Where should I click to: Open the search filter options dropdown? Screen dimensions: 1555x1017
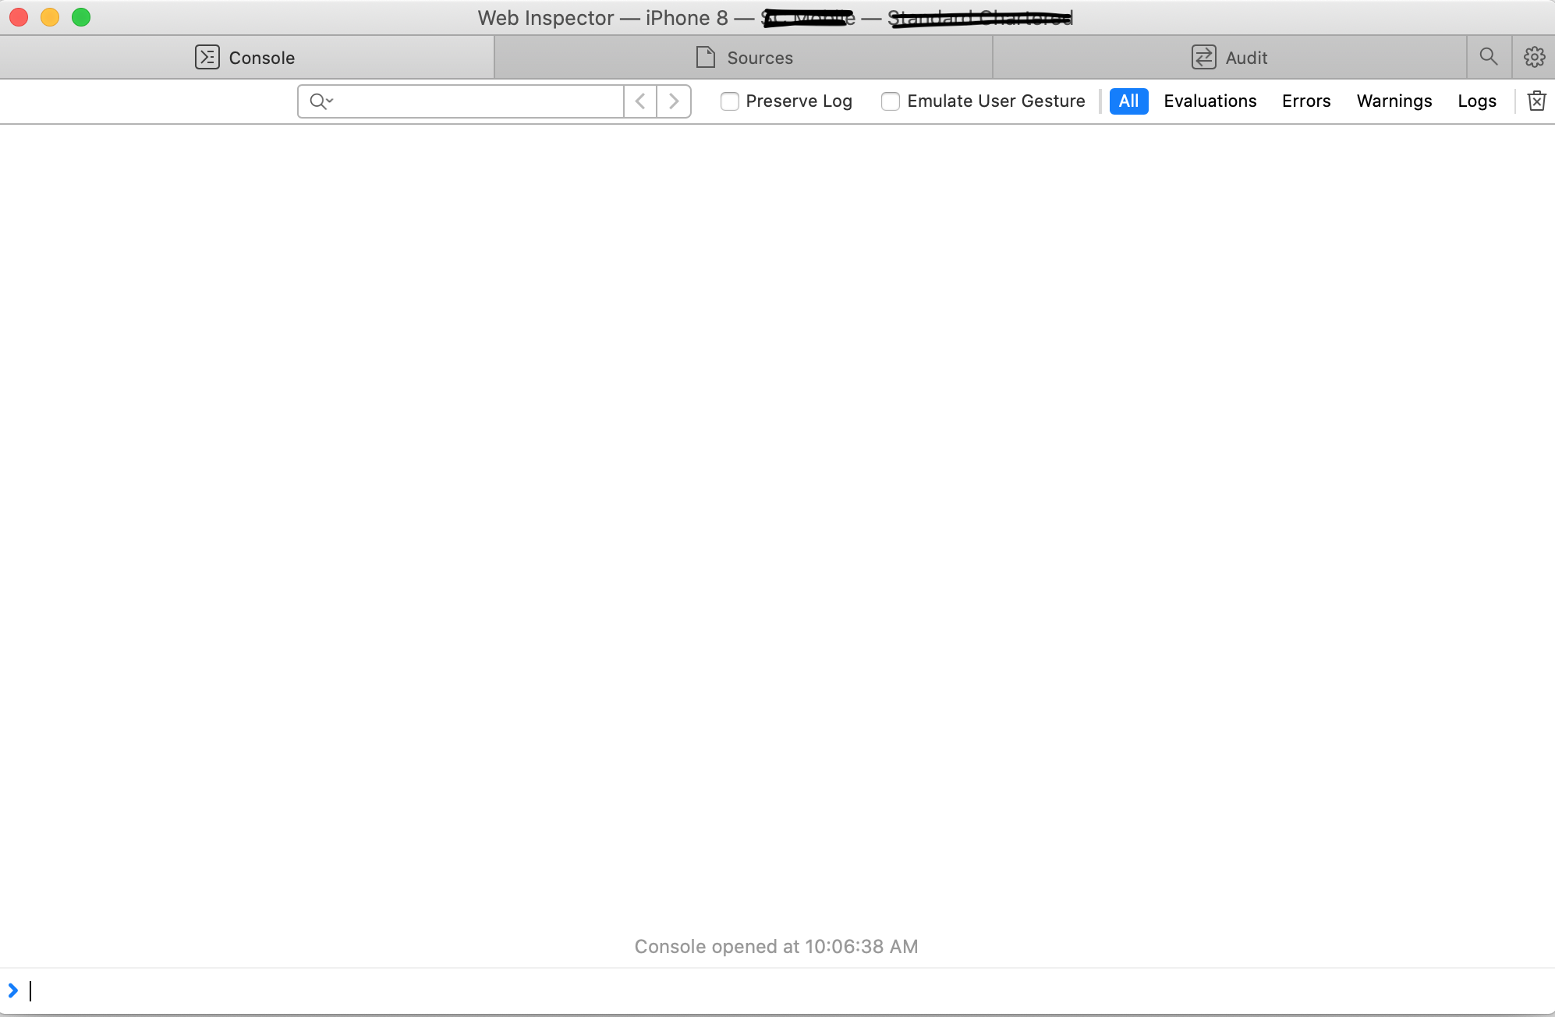tap(321, 101)
